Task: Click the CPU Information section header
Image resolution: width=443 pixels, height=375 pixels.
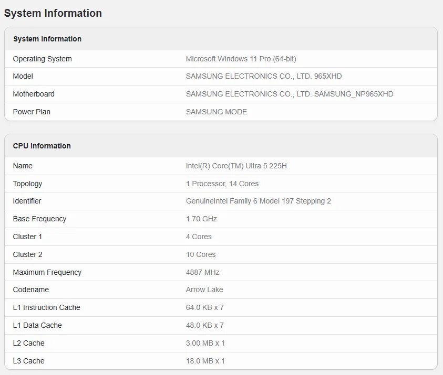Action: 42,146
